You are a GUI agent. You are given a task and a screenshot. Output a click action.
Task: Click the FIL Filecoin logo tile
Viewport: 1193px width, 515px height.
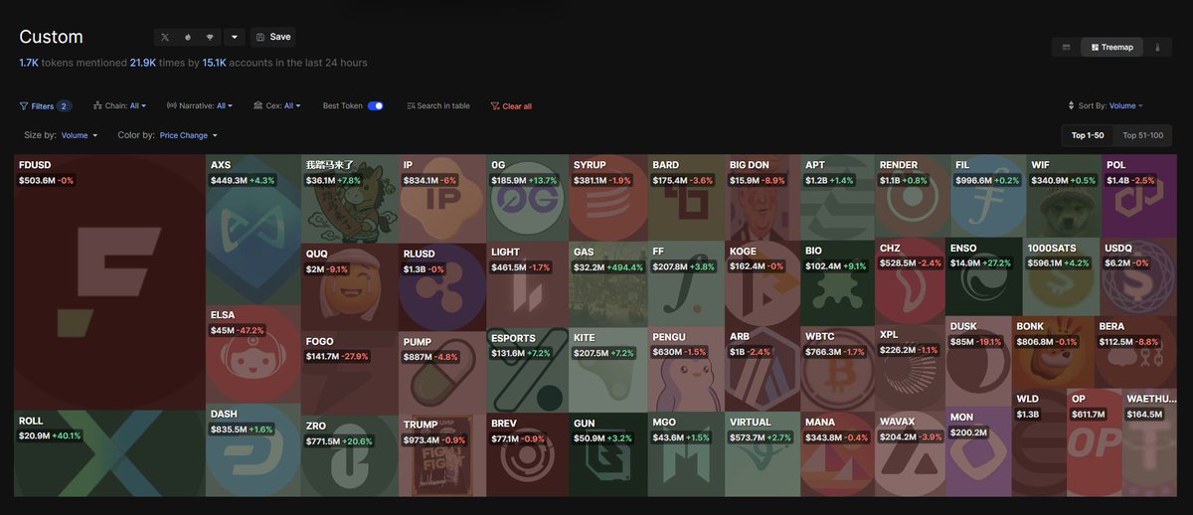[988, 196]
